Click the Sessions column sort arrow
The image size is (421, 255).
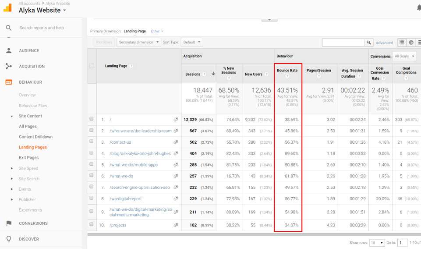(x=213, y=74)
